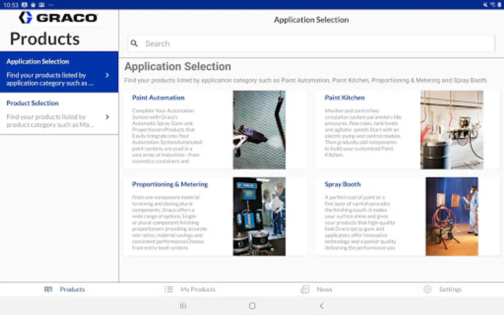Open the Spray Booth link
Screen dimensions: 504x315
click(342, 184)
